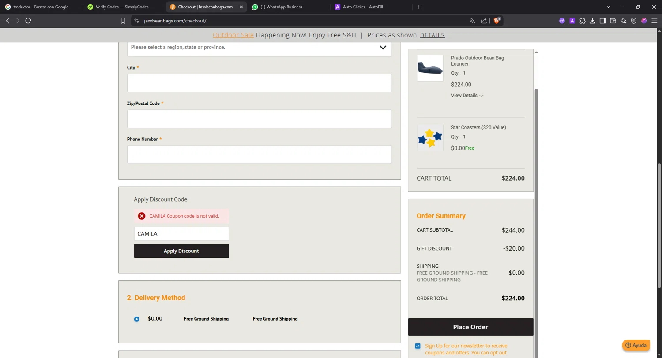Open a new browser tab
Image resolution: width=662 pixels, height=358 pixels.
419,7
